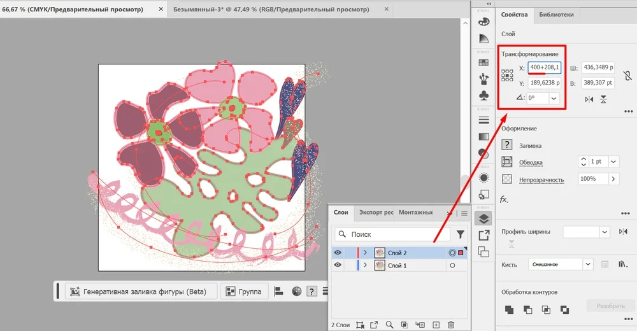Open the Symbols club-shaped panel icon
This screenshot has height=331, width=637.
click(484, 95)
